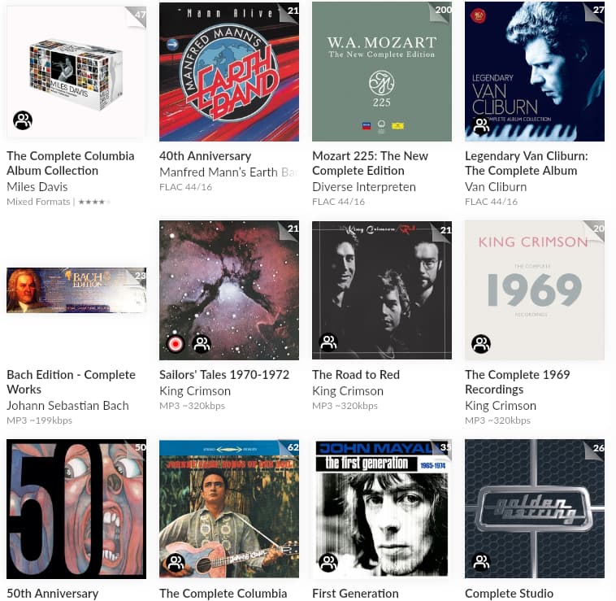Click red target icon on Sailors' Tales cover
Screen dimensions: 616x601
click(x=176, y=344)
